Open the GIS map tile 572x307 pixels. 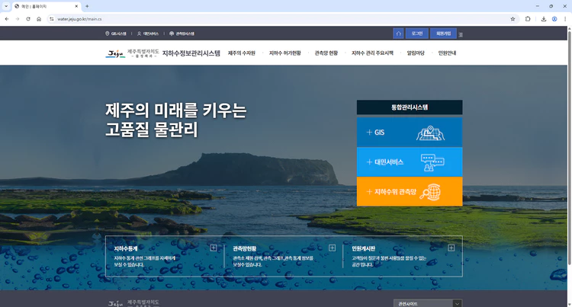coord(409,133)
